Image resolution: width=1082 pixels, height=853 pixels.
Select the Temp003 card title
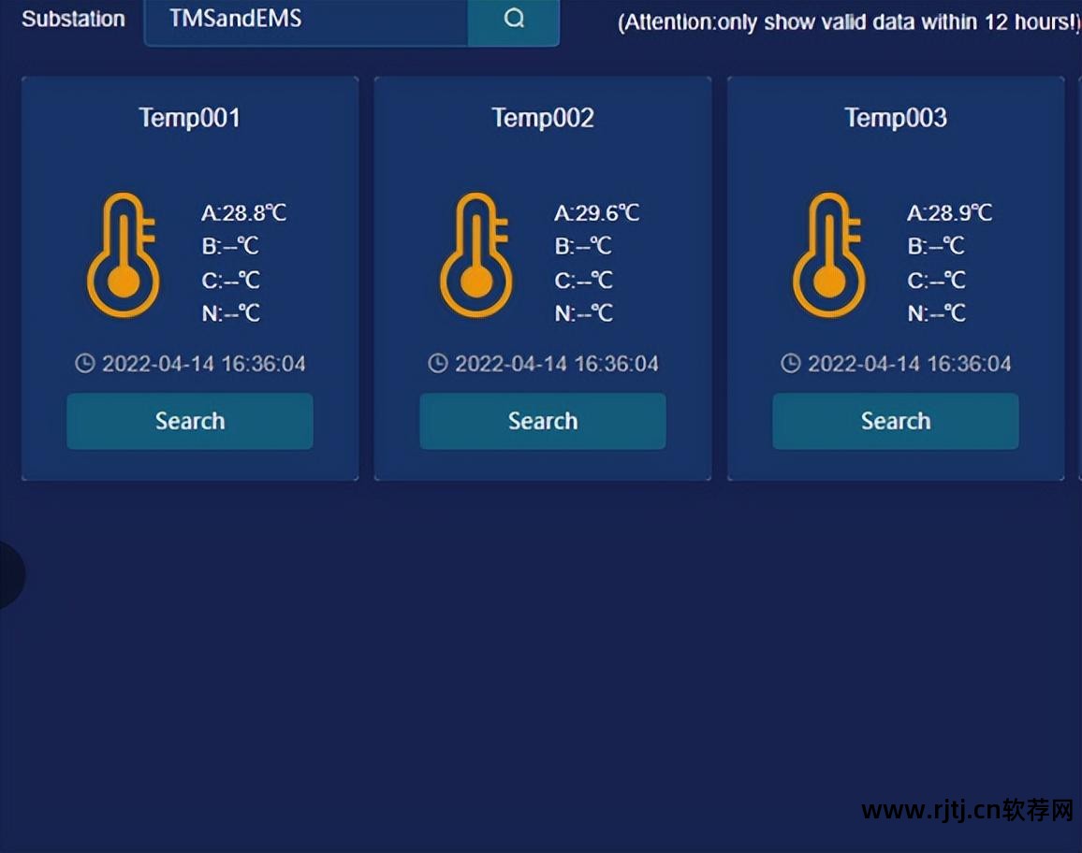(x=896, y=118)
